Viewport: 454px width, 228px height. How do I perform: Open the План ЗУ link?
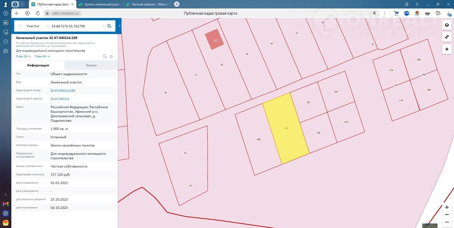coord(23,56)
